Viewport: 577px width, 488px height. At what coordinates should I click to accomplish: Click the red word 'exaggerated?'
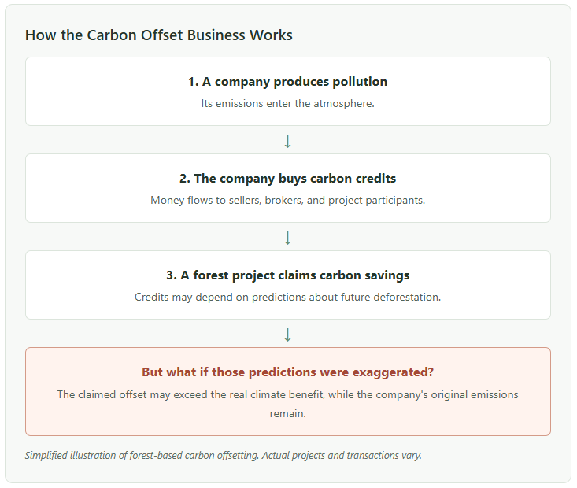pos(393,372)
